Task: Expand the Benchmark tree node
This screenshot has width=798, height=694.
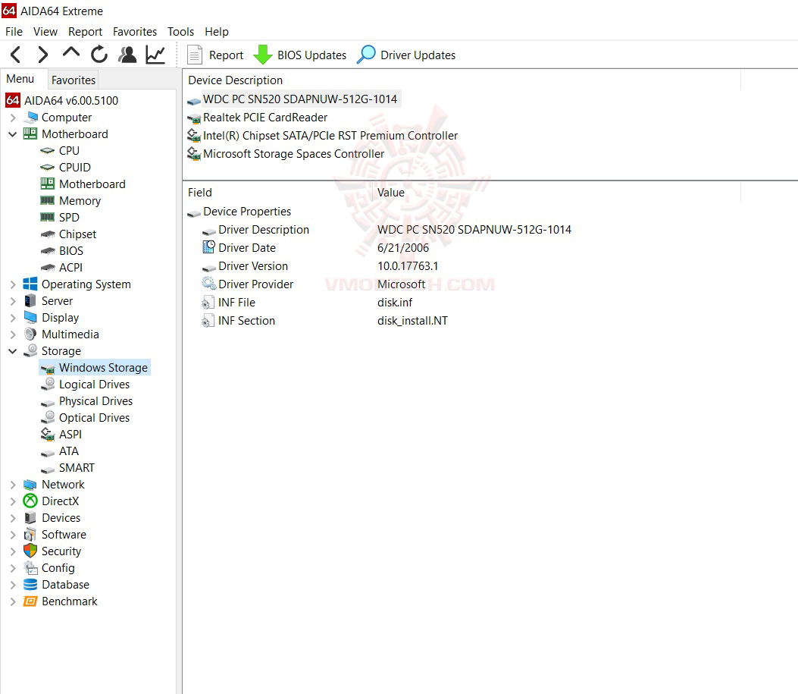Action: point(13,601)
